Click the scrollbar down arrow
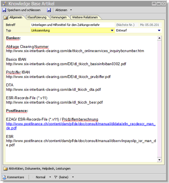 159,160
